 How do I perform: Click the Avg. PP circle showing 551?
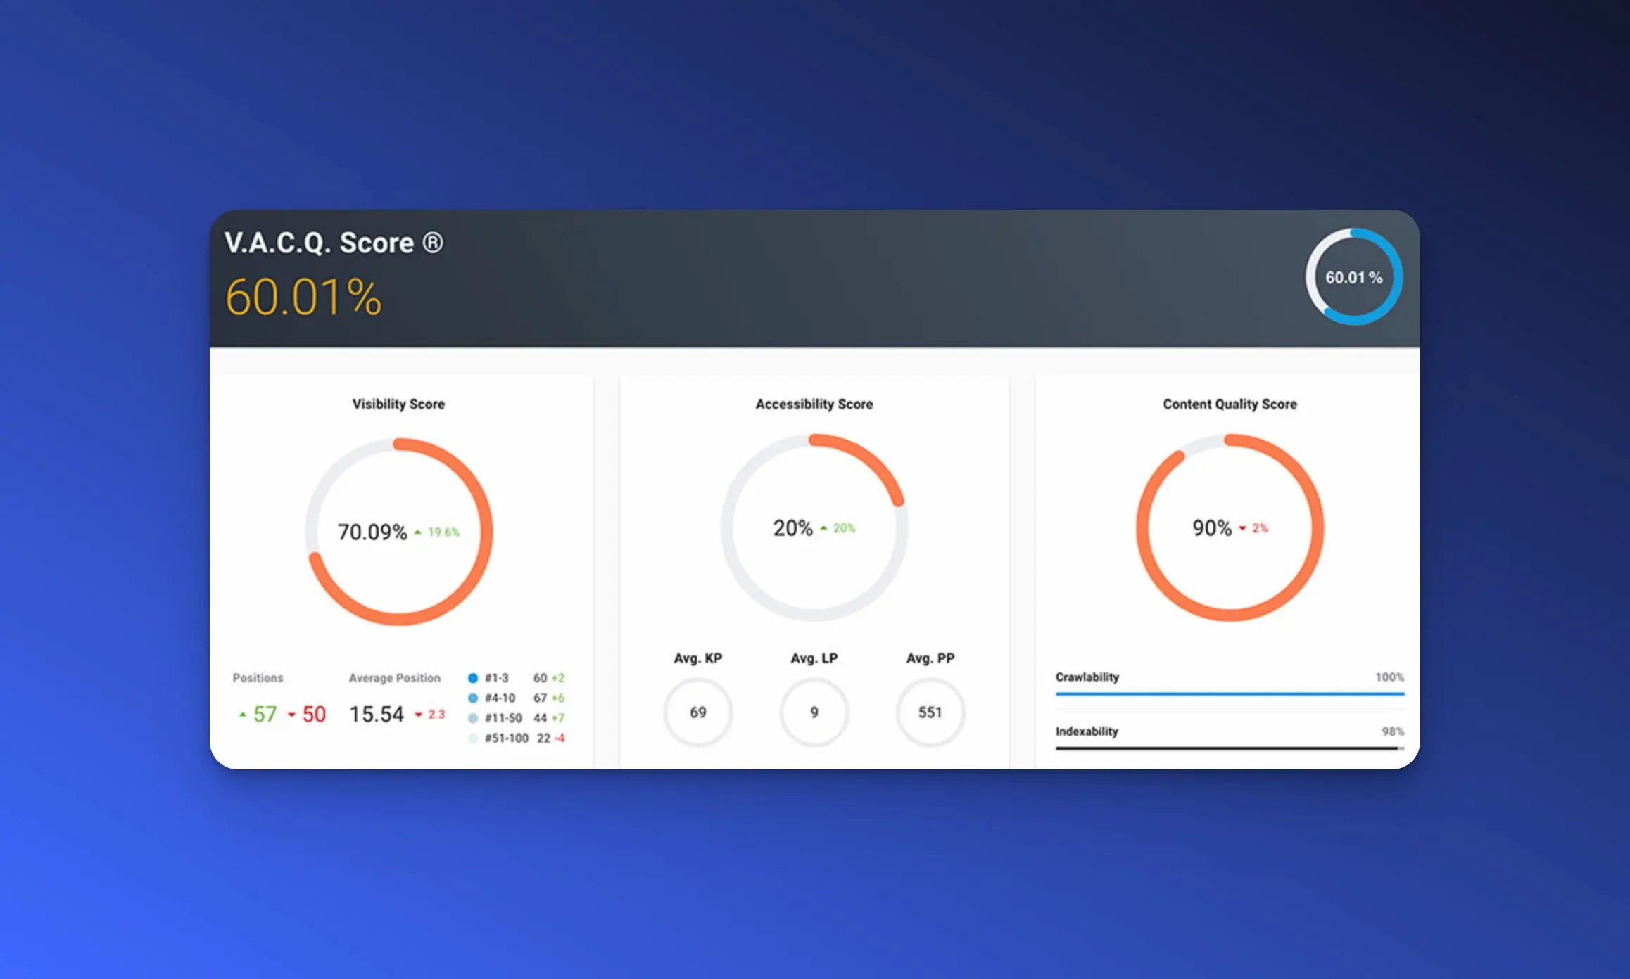[930, 712]
